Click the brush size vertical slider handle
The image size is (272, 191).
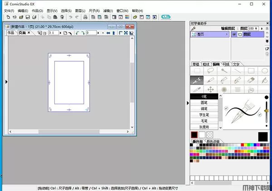pos(266,110)
